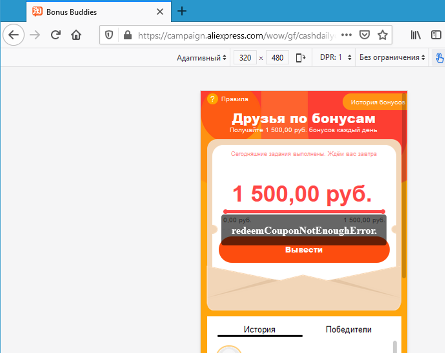Click the redeemCouponNotEnoughError toast message
This screenshot has height=353, width=445.
[x=304, y=231]
